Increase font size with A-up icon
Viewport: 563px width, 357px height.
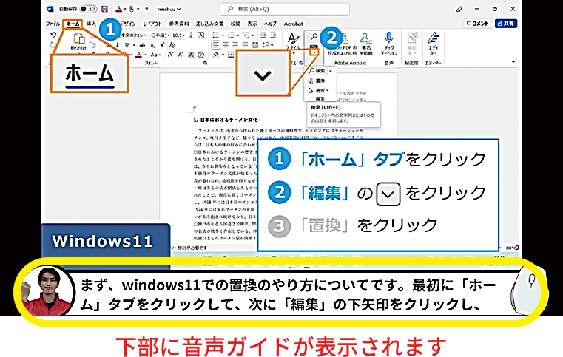171,55
